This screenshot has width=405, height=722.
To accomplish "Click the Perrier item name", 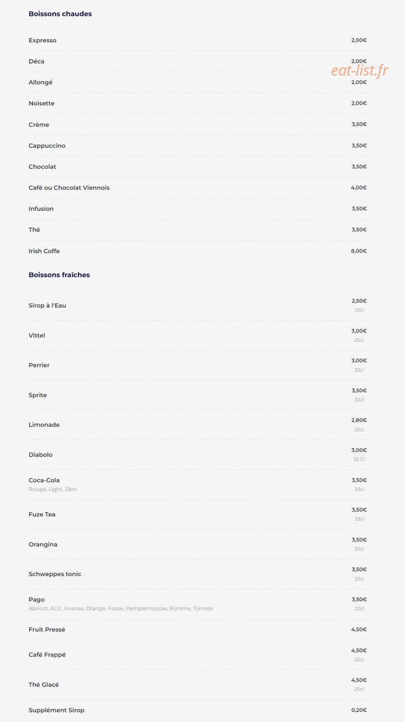I will [x=39, y=365].
